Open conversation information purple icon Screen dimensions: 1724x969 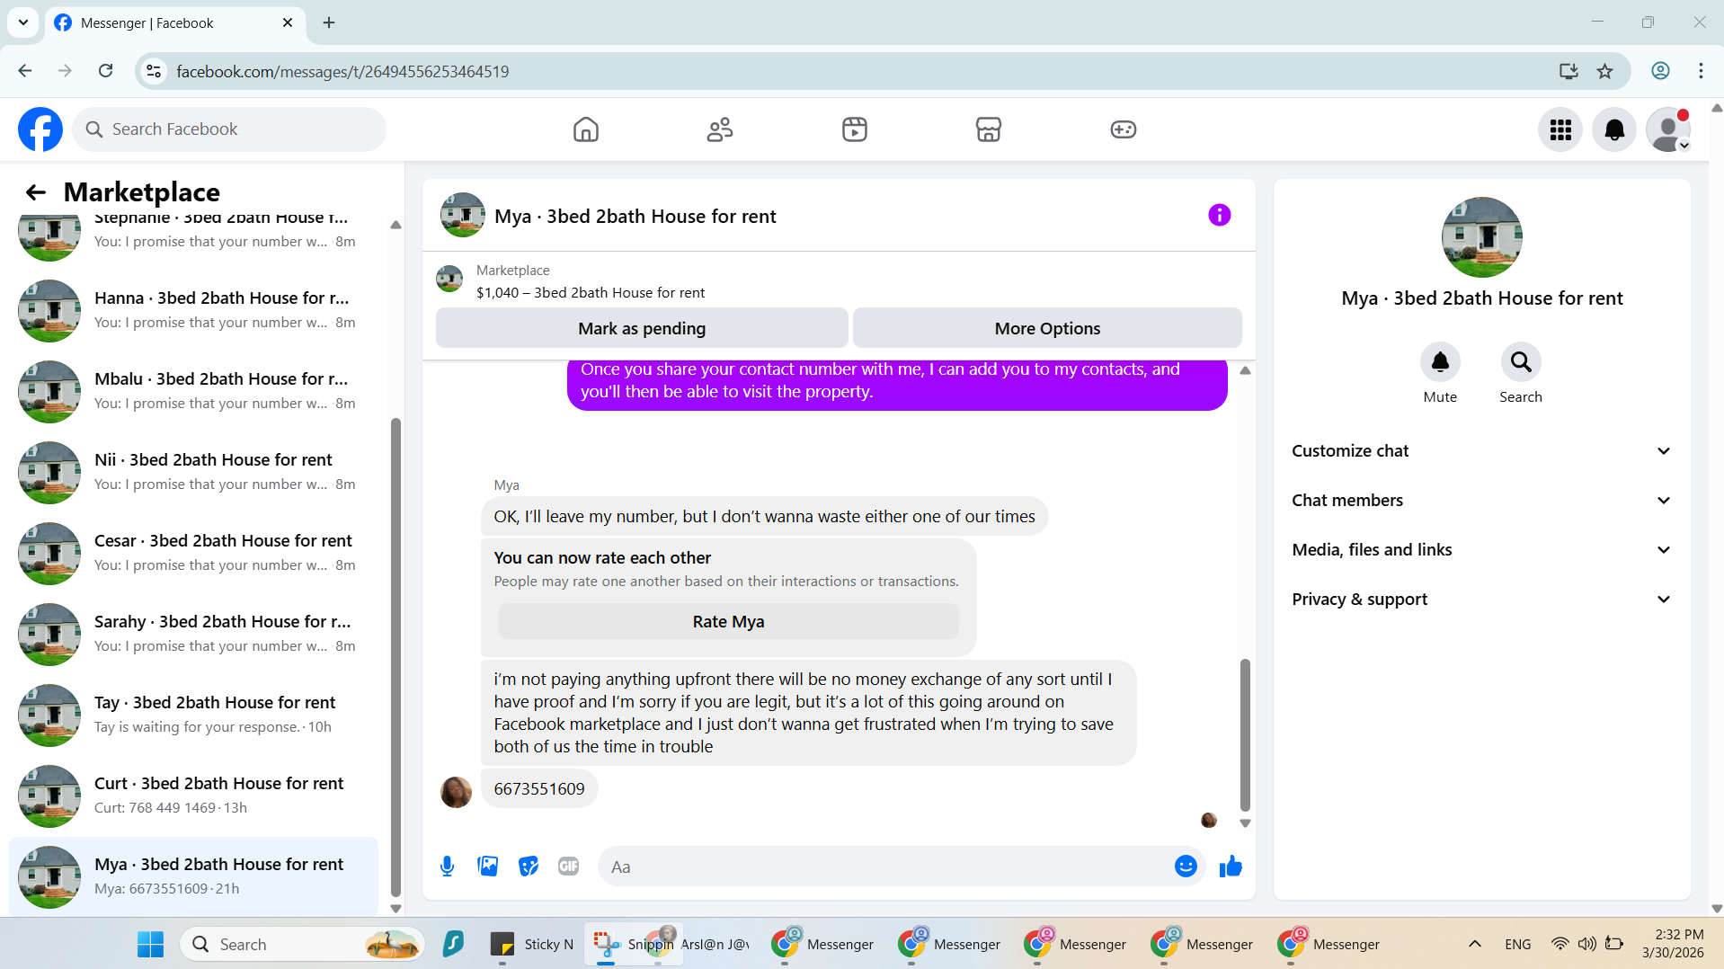coord(1219,215)
